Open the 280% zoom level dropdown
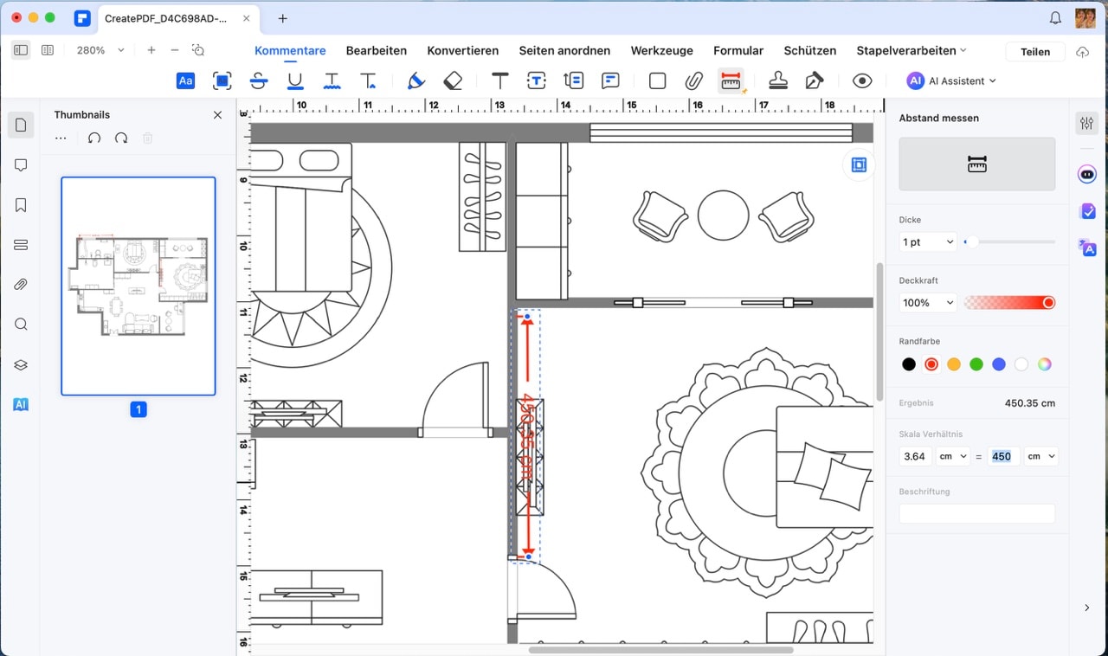Screen dimensions: 1108x656 coord(100,50)
